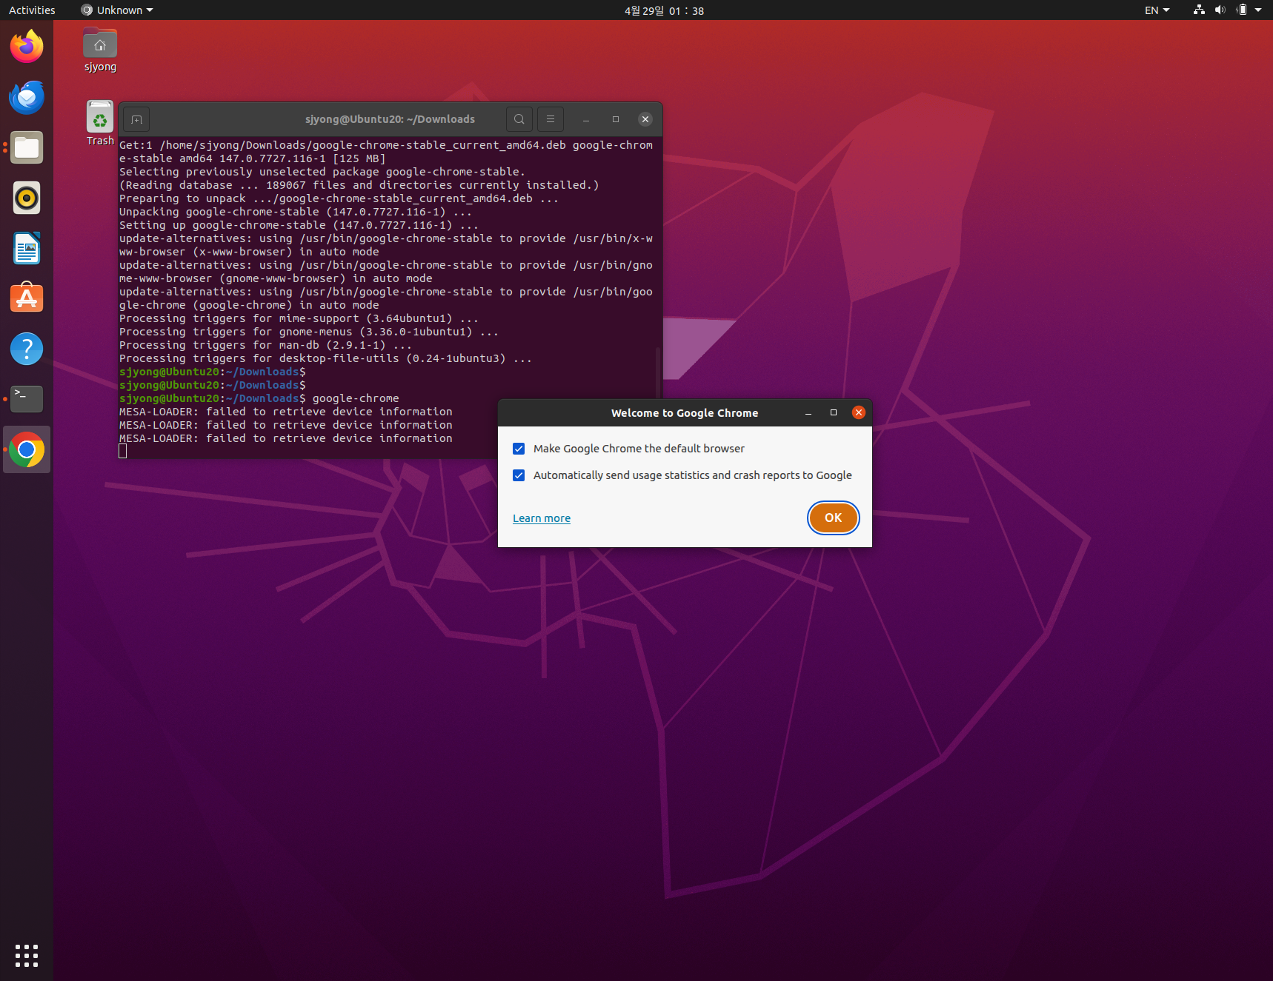Open the EN input source dropdown
The image size is (1273, 981).
[x=1157, y=10]
